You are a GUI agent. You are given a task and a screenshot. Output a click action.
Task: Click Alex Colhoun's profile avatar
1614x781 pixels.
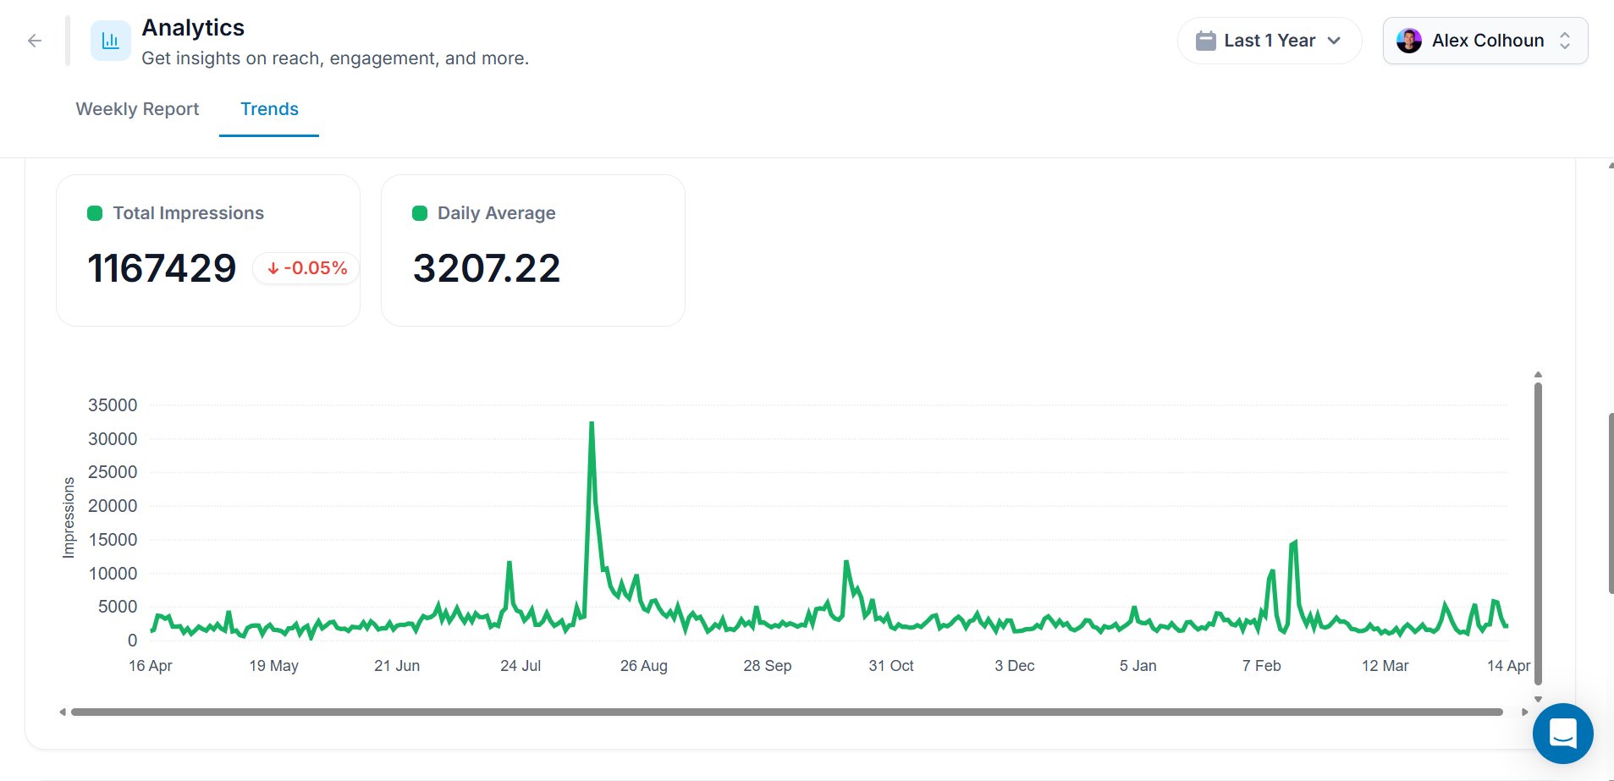tap(1410, 40)
